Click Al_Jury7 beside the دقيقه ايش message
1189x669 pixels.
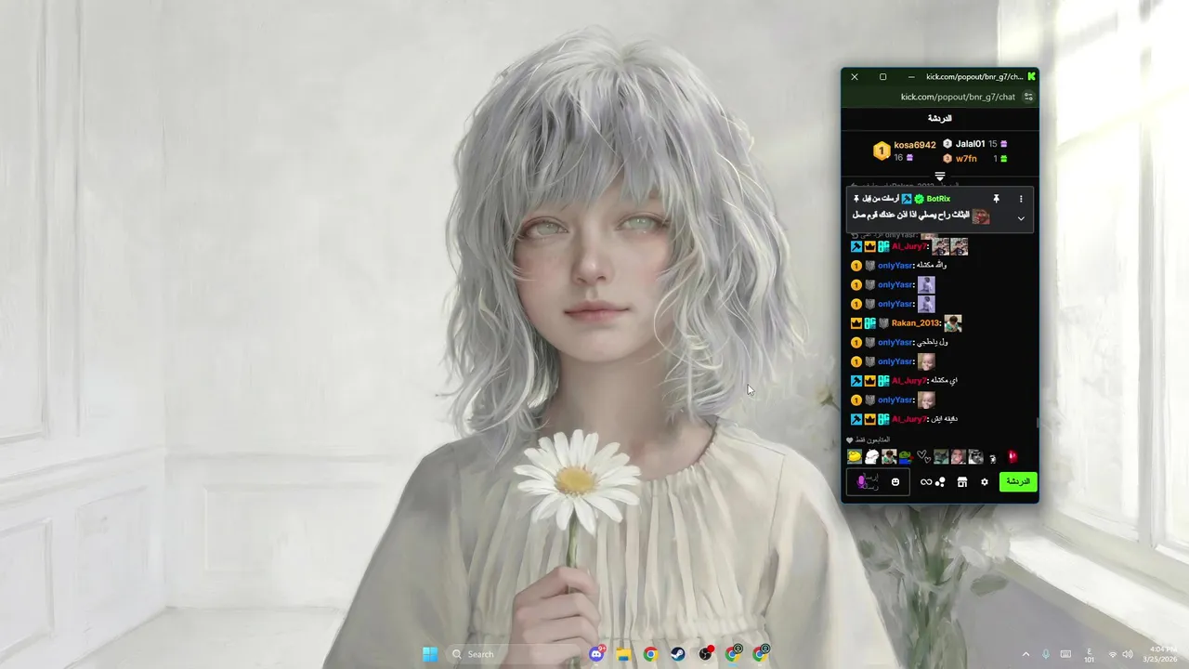point(909,419)
